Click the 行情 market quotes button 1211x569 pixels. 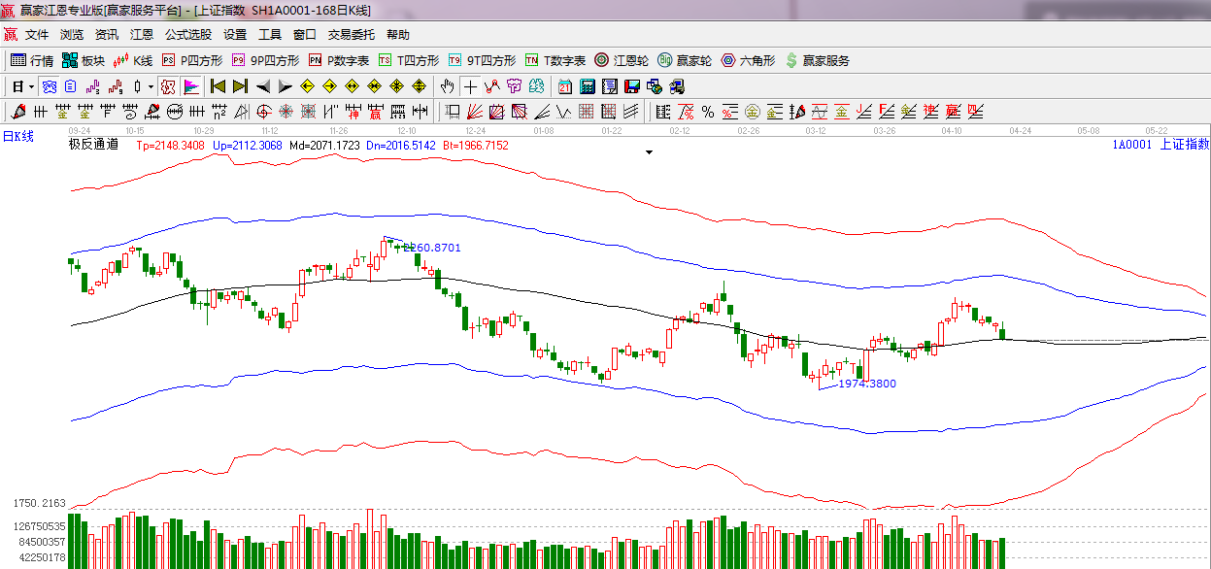pos(32,60)
